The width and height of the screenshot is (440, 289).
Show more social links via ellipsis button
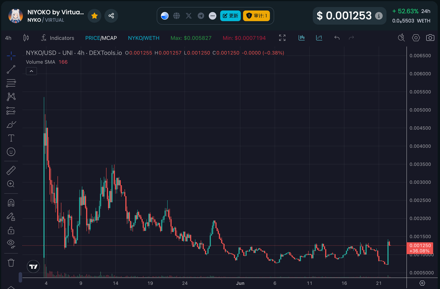[213, 16]
